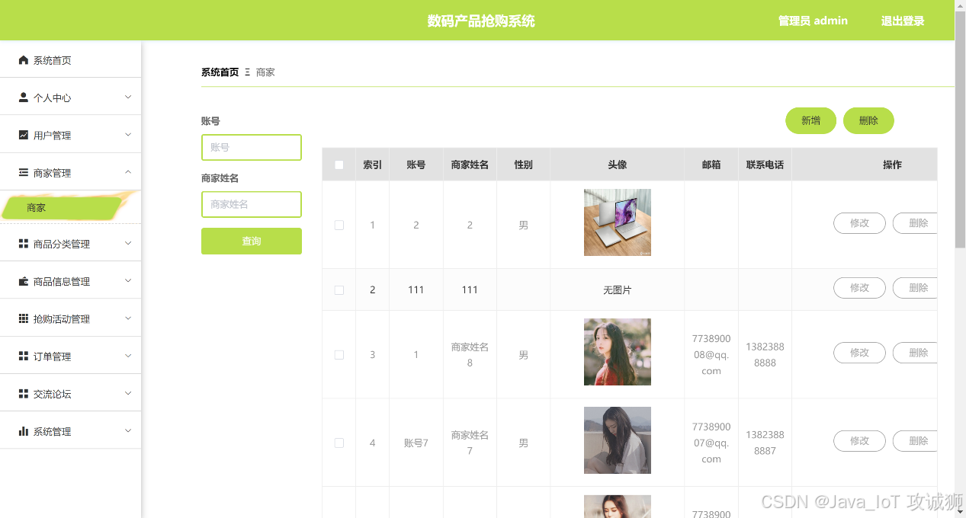966x518 pixels.
Task: Click the green 删除 batch button
Action: tap(868, 120)
